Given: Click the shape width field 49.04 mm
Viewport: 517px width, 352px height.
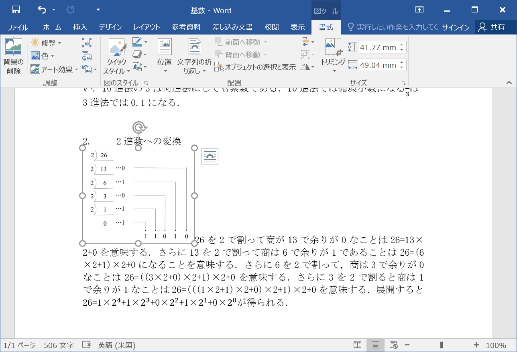Looking at the screenshot, I should tap(378, 65).
